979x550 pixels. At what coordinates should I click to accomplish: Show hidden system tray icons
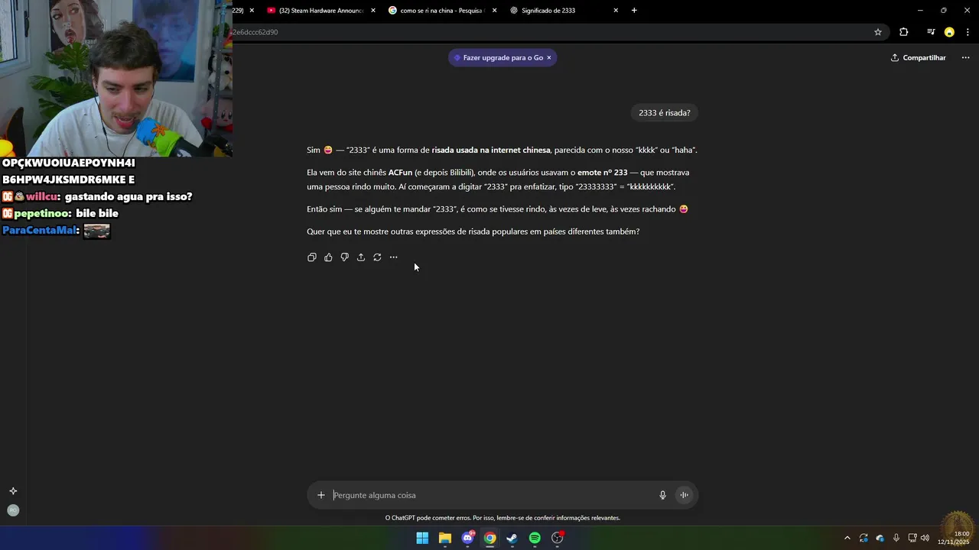(x=847, y=538)
